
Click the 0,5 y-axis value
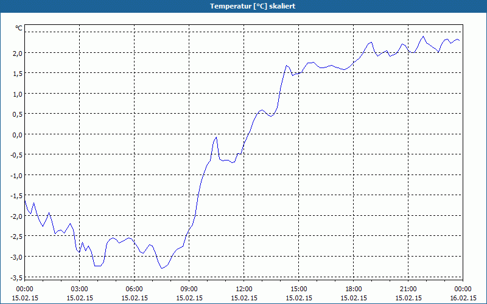point(18,114)
